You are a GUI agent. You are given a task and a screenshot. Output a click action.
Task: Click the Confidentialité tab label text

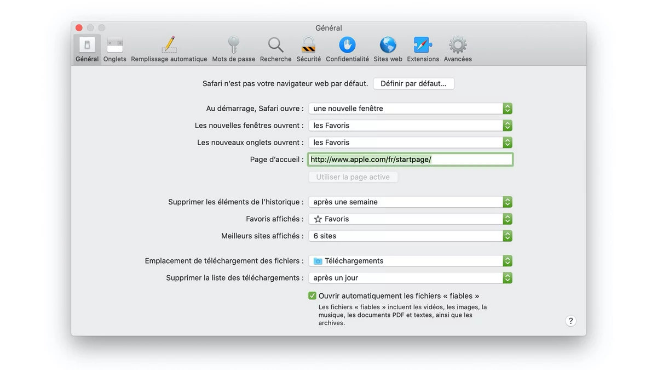pos(347,59)
